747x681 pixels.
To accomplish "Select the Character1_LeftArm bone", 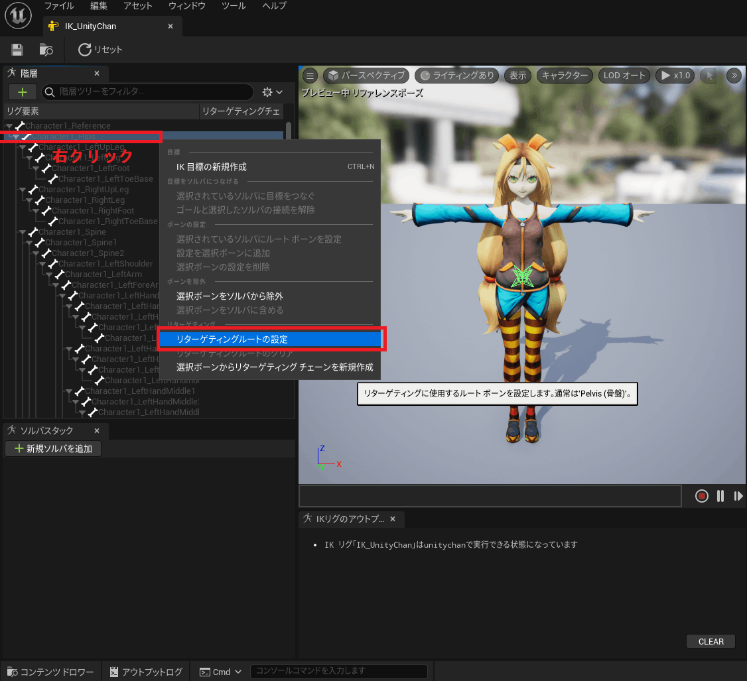I will [103, 275].
